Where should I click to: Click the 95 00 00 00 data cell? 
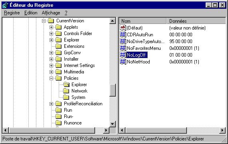click(181, 41)
